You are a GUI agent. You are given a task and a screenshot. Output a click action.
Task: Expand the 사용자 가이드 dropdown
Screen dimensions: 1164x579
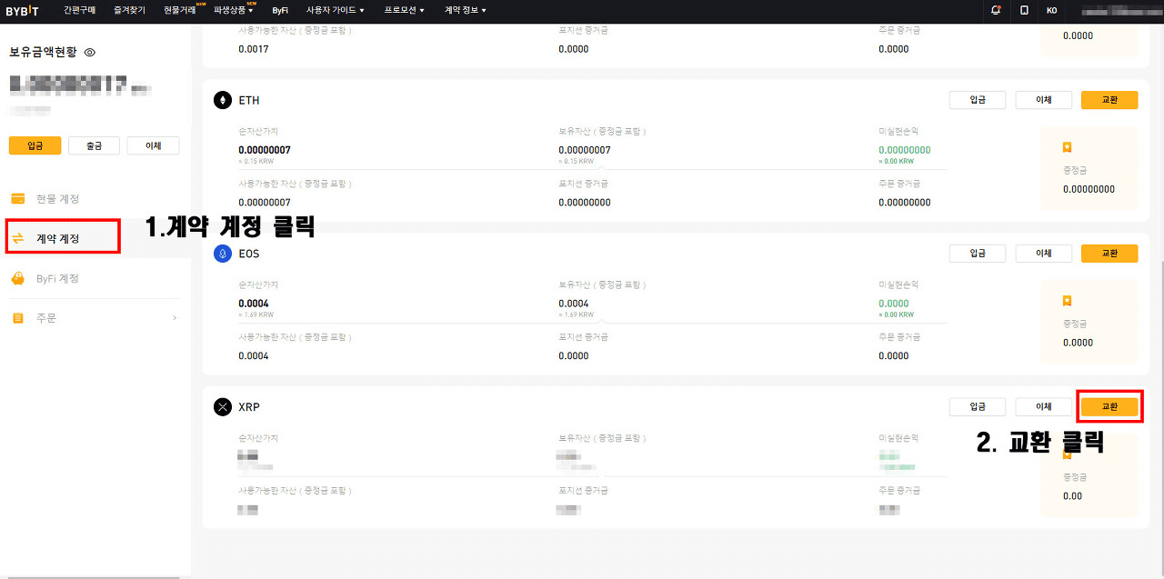click(x=336, y=10)
